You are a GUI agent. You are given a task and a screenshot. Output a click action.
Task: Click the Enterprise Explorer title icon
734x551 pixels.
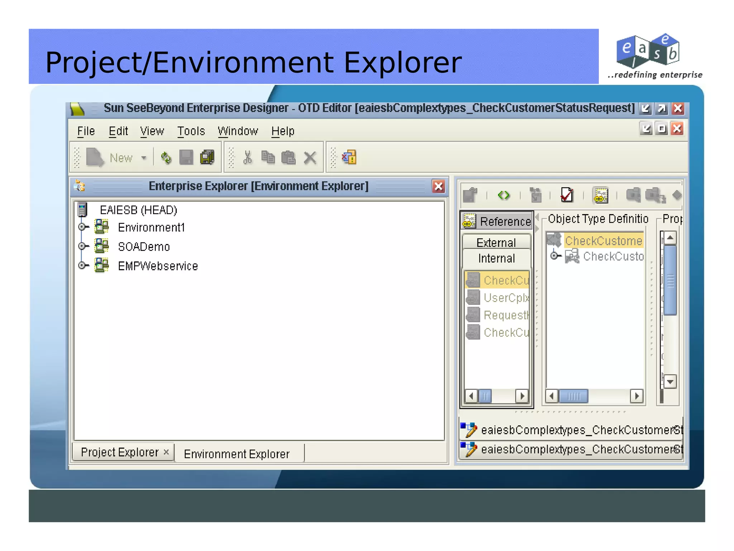(79, 186)
